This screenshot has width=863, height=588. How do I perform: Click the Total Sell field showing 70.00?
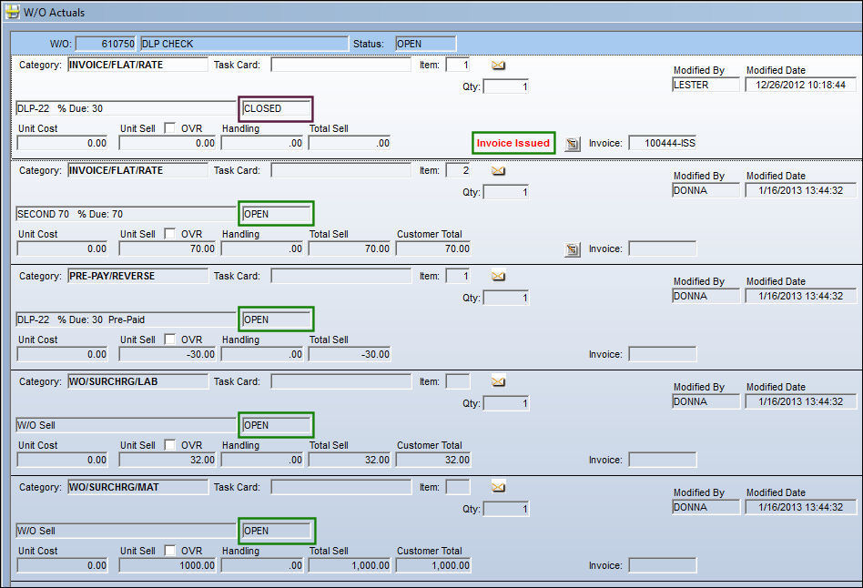[350, 248]
